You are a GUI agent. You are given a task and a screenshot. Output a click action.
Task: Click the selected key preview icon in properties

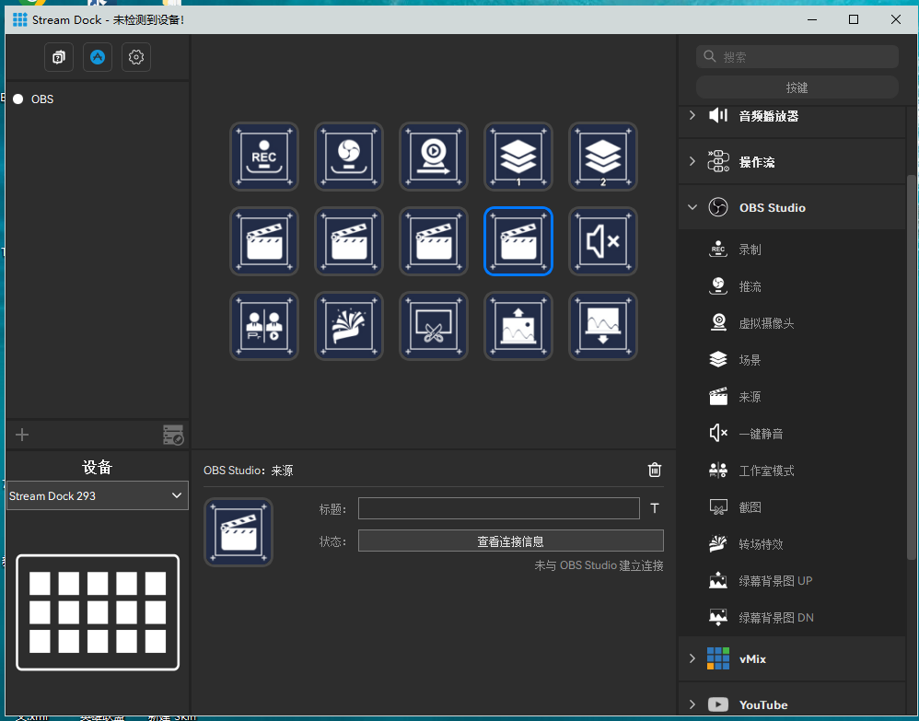(238, 531)
